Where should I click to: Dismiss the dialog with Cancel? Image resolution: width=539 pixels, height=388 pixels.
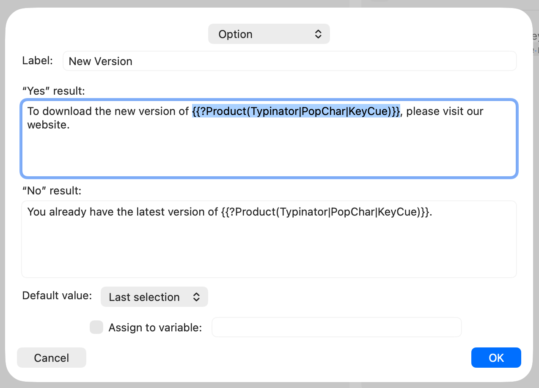pos(51,358)
